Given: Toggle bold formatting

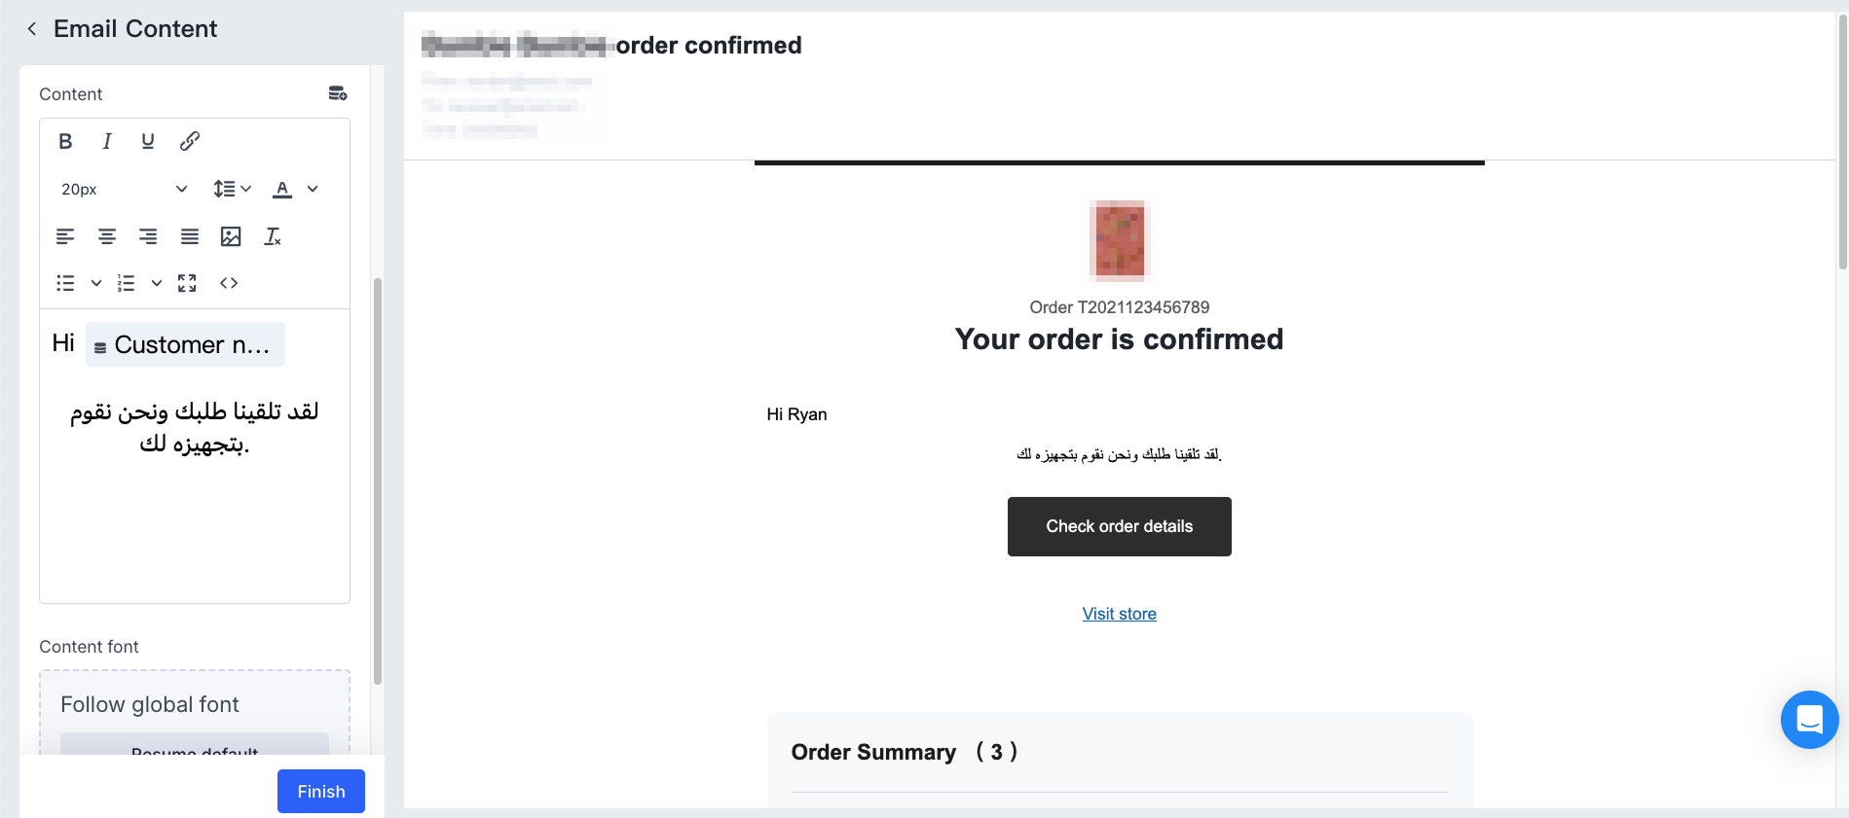Looking at the screenshot, I should pos(65,141).
